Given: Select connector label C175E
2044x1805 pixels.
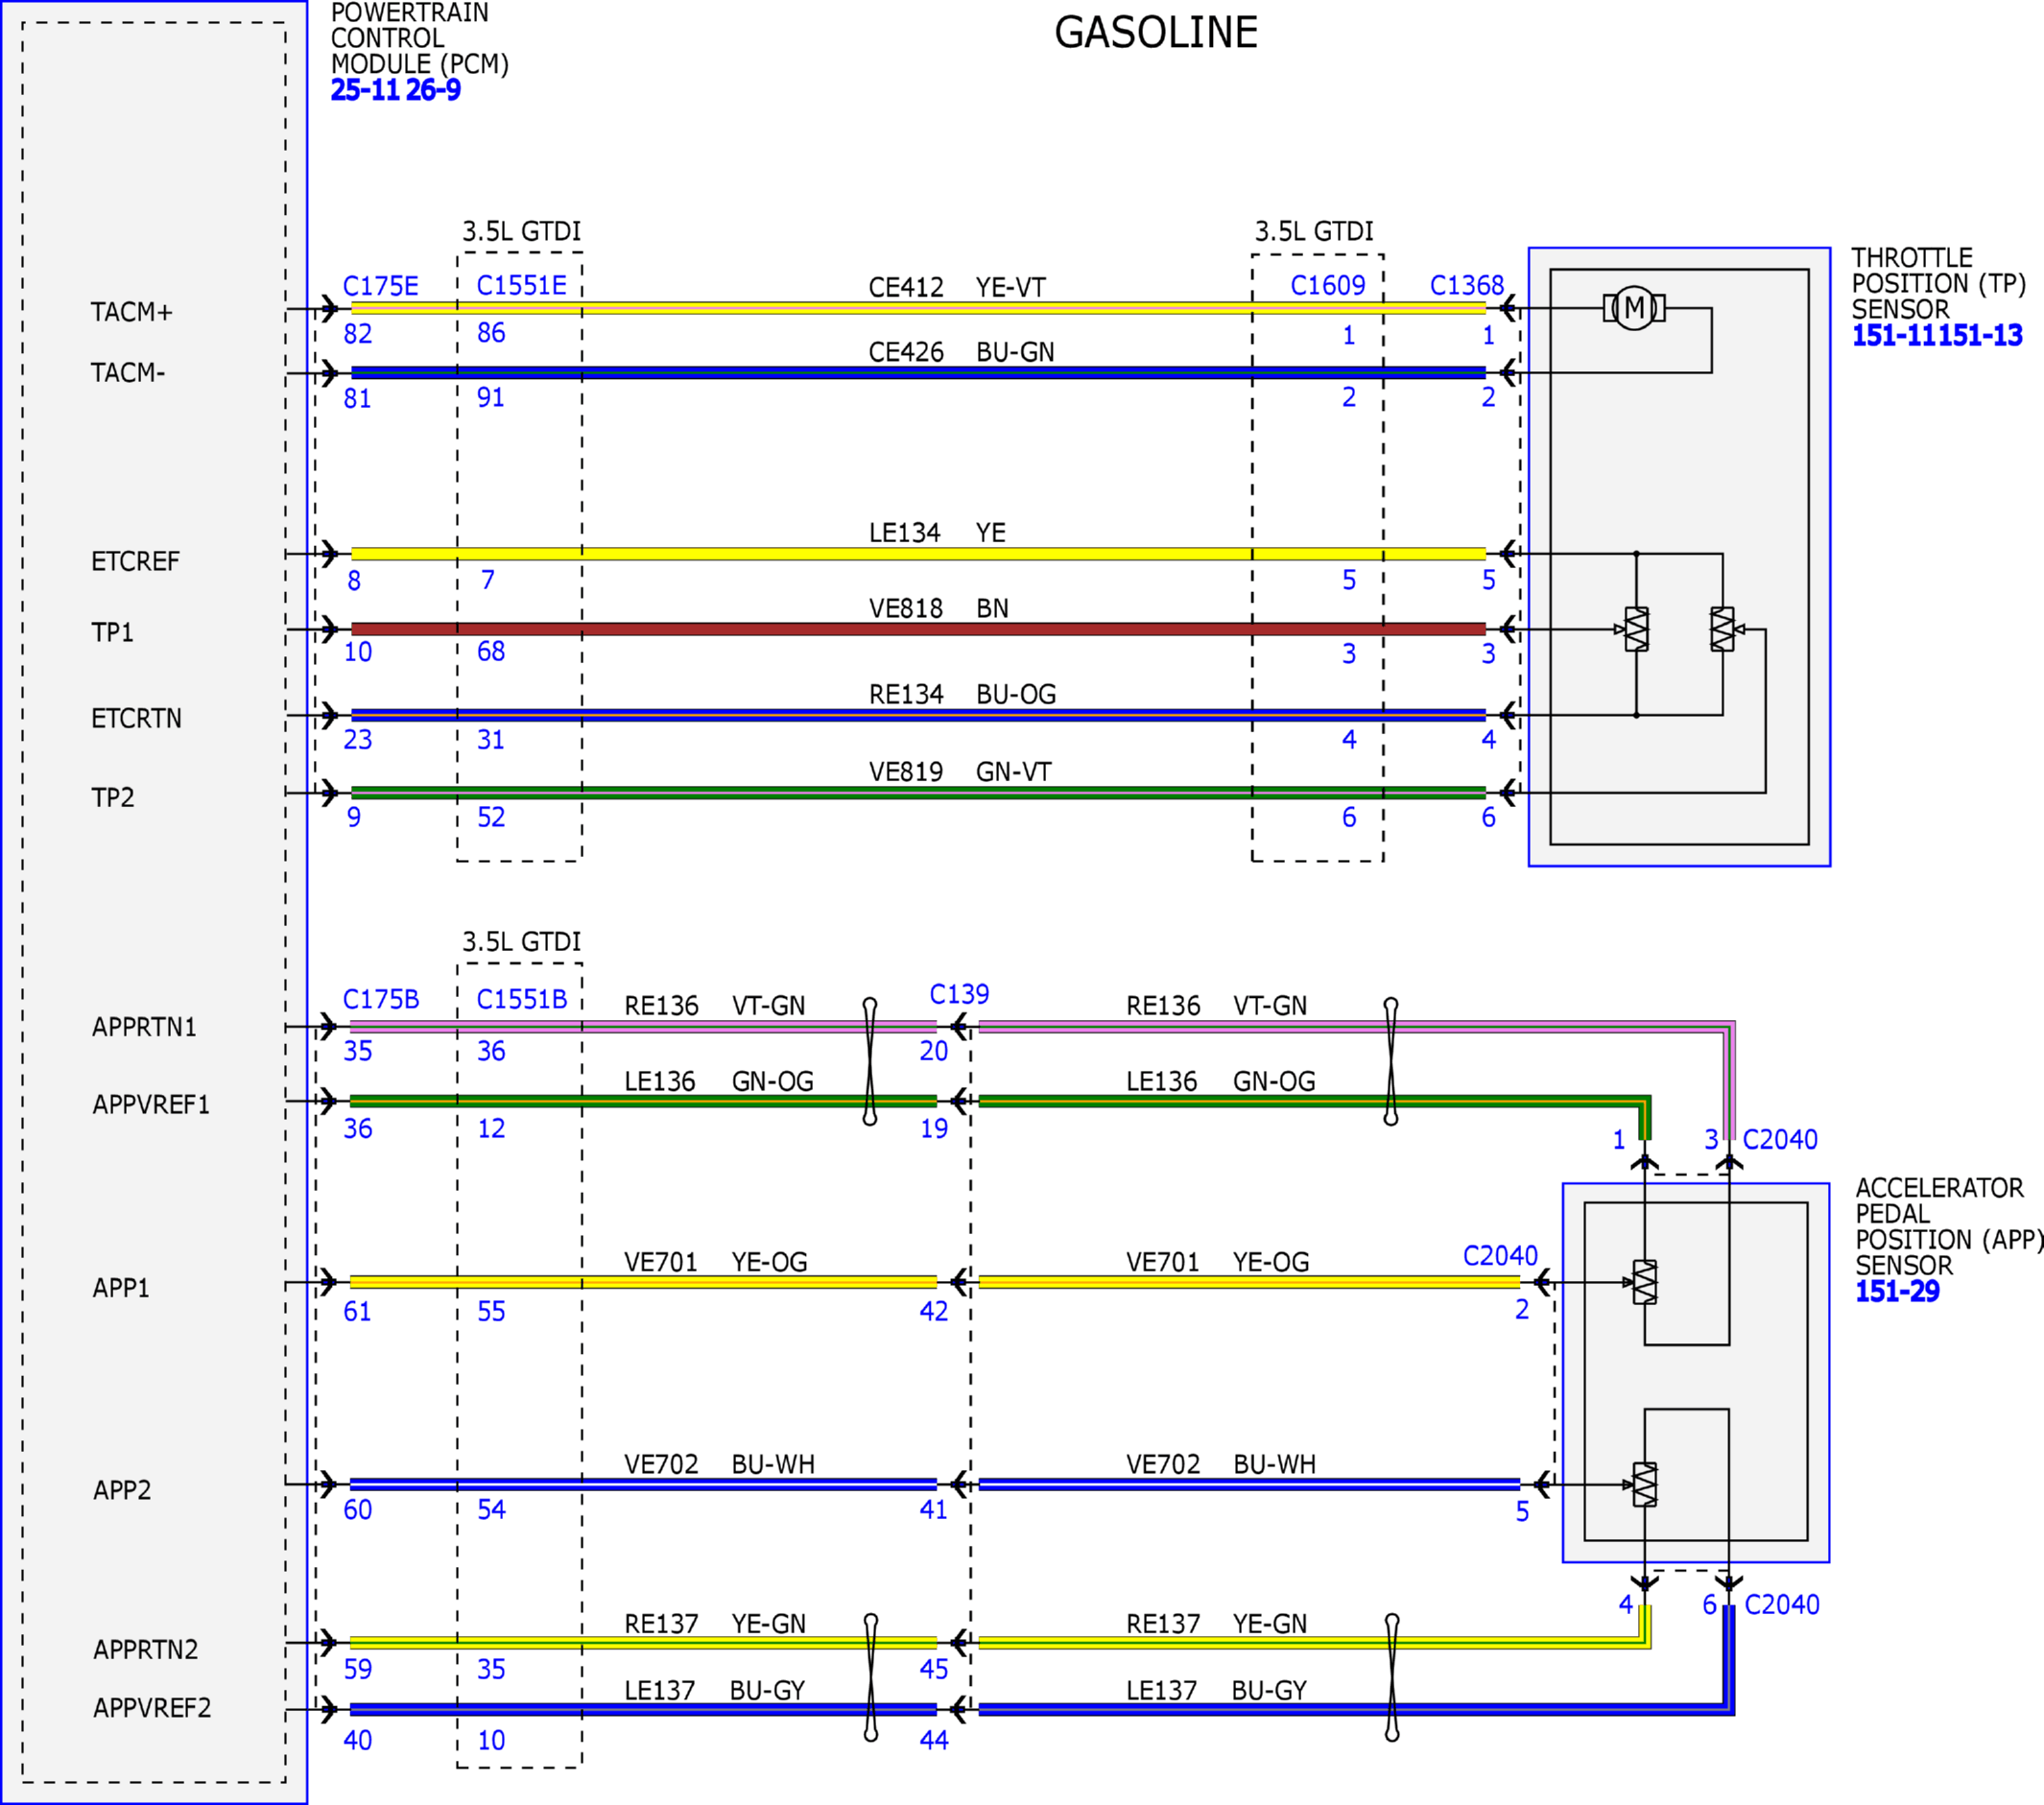Looking at the screenshot, I should pyautogui.click(x=380, y=286).
